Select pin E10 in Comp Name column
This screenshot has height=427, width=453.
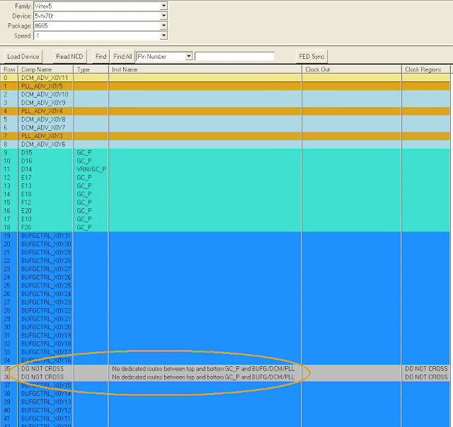(45, 219)
